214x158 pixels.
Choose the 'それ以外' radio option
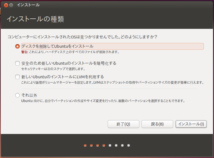[x=17, y=95]
